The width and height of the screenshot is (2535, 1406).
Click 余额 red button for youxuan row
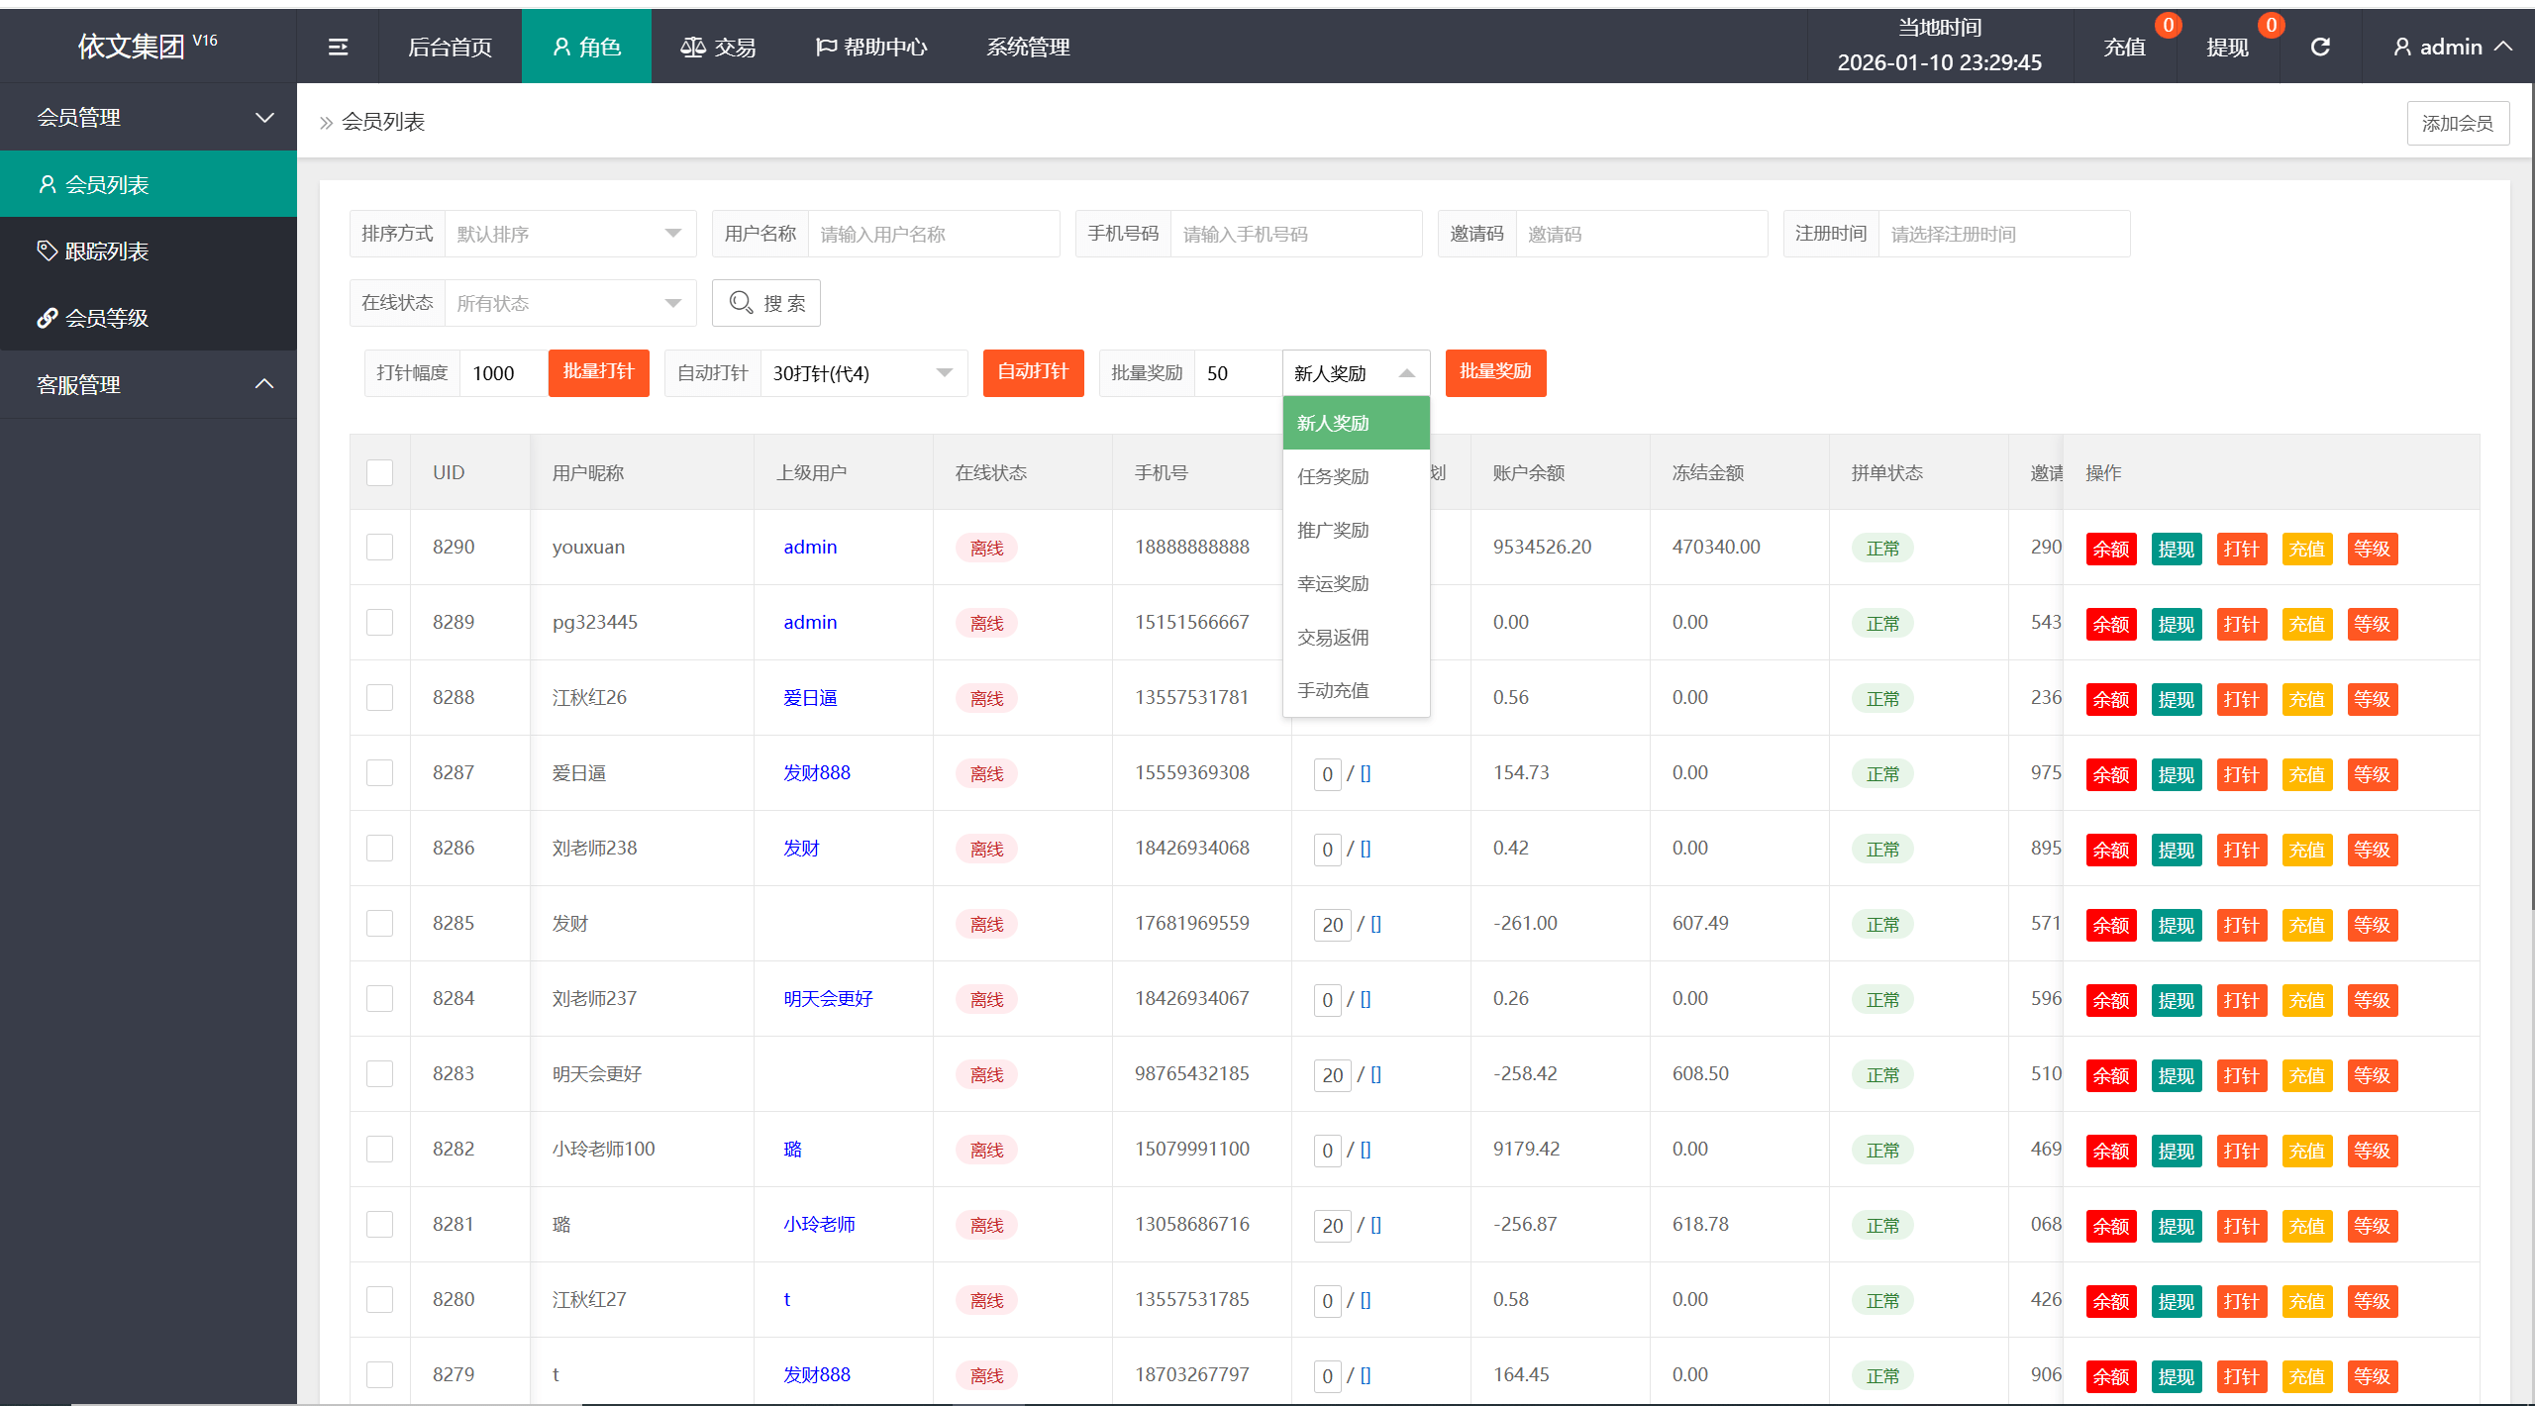[x=2110, y=549]
